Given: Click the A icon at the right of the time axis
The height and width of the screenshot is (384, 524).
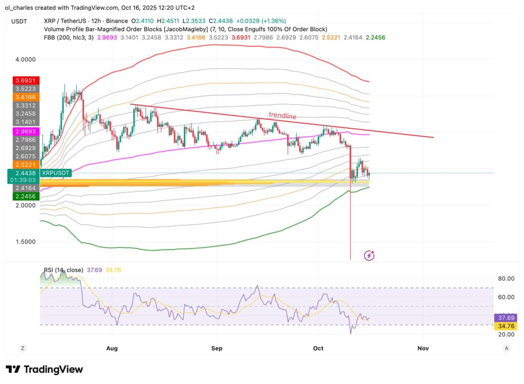Looking at the screenshot, I should point(506,348).
